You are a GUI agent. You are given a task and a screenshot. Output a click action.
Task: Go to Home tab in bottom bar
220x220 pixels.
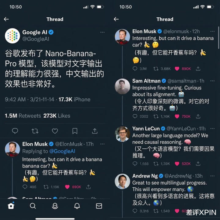11,206
